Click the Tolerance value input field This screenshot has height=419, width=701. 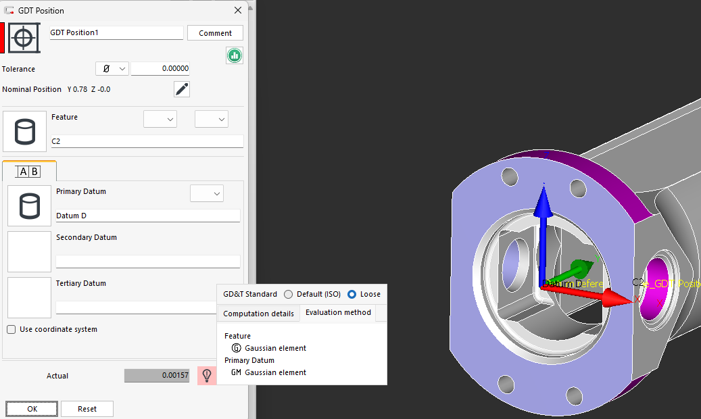pyautogui.click(x=160, y=69)
